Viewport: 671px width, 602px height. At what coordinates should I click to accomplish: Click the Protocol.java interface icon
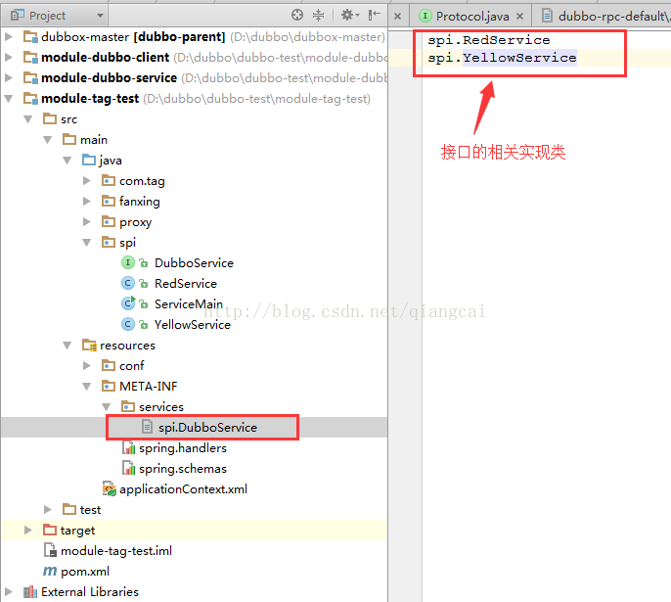click(x=425, y=17)
